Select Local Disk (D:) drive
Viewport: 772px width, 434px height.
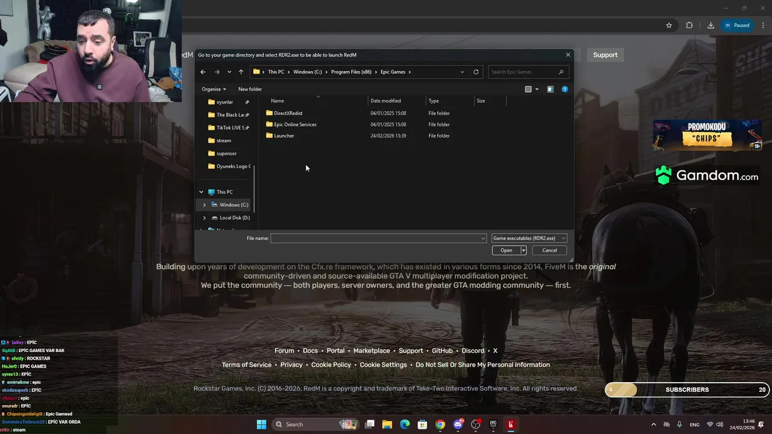click(x=234, y=218)
